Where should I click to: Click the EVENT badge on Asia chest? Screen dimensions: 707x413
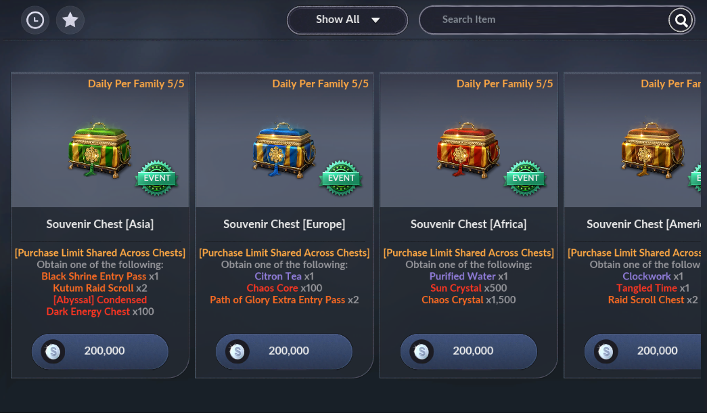[x=156, y=178]
